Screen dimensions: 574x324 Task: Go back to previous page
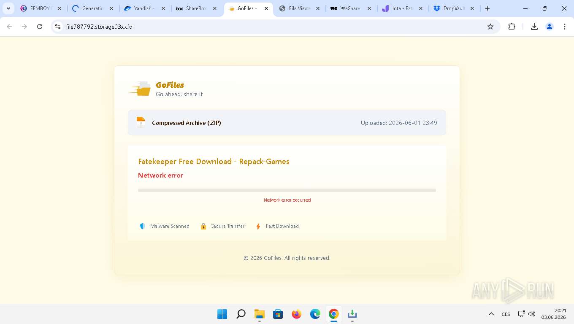9,27
